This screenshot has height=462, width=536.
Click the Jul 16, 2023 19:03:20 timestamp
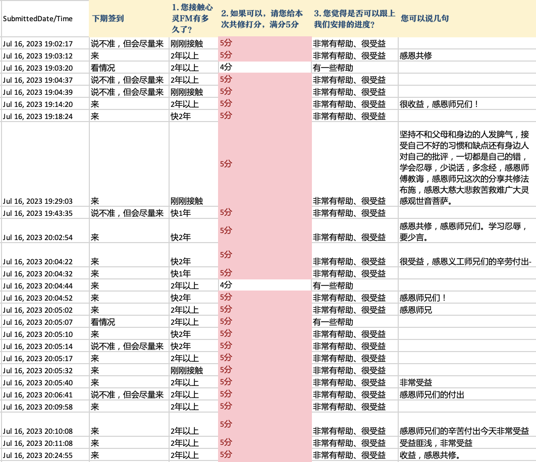38,68
